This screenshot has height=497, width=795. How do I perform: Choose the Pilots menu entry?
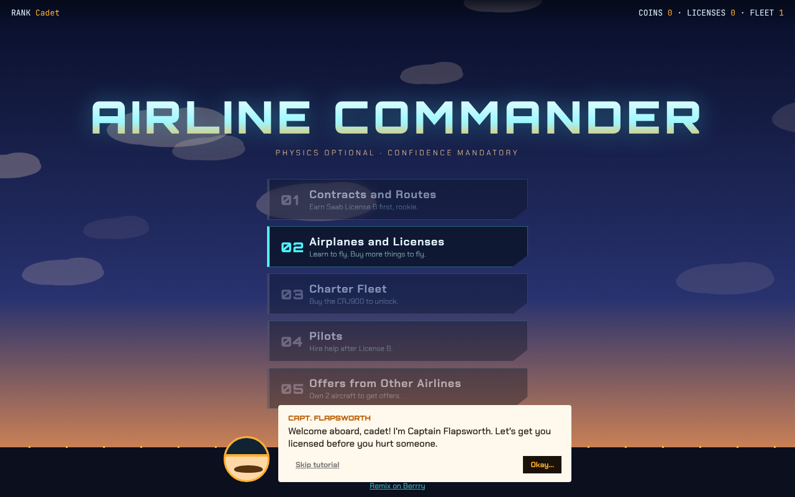click(397, 341)
